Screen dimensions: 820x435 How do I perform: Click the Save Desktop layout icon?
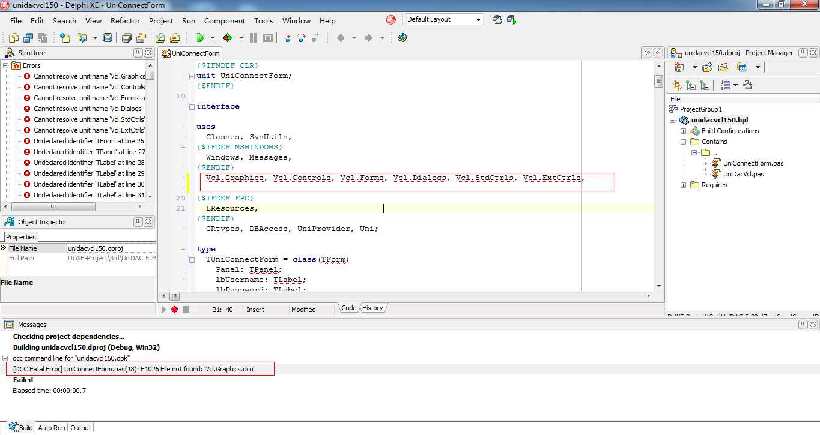point(497,20)
